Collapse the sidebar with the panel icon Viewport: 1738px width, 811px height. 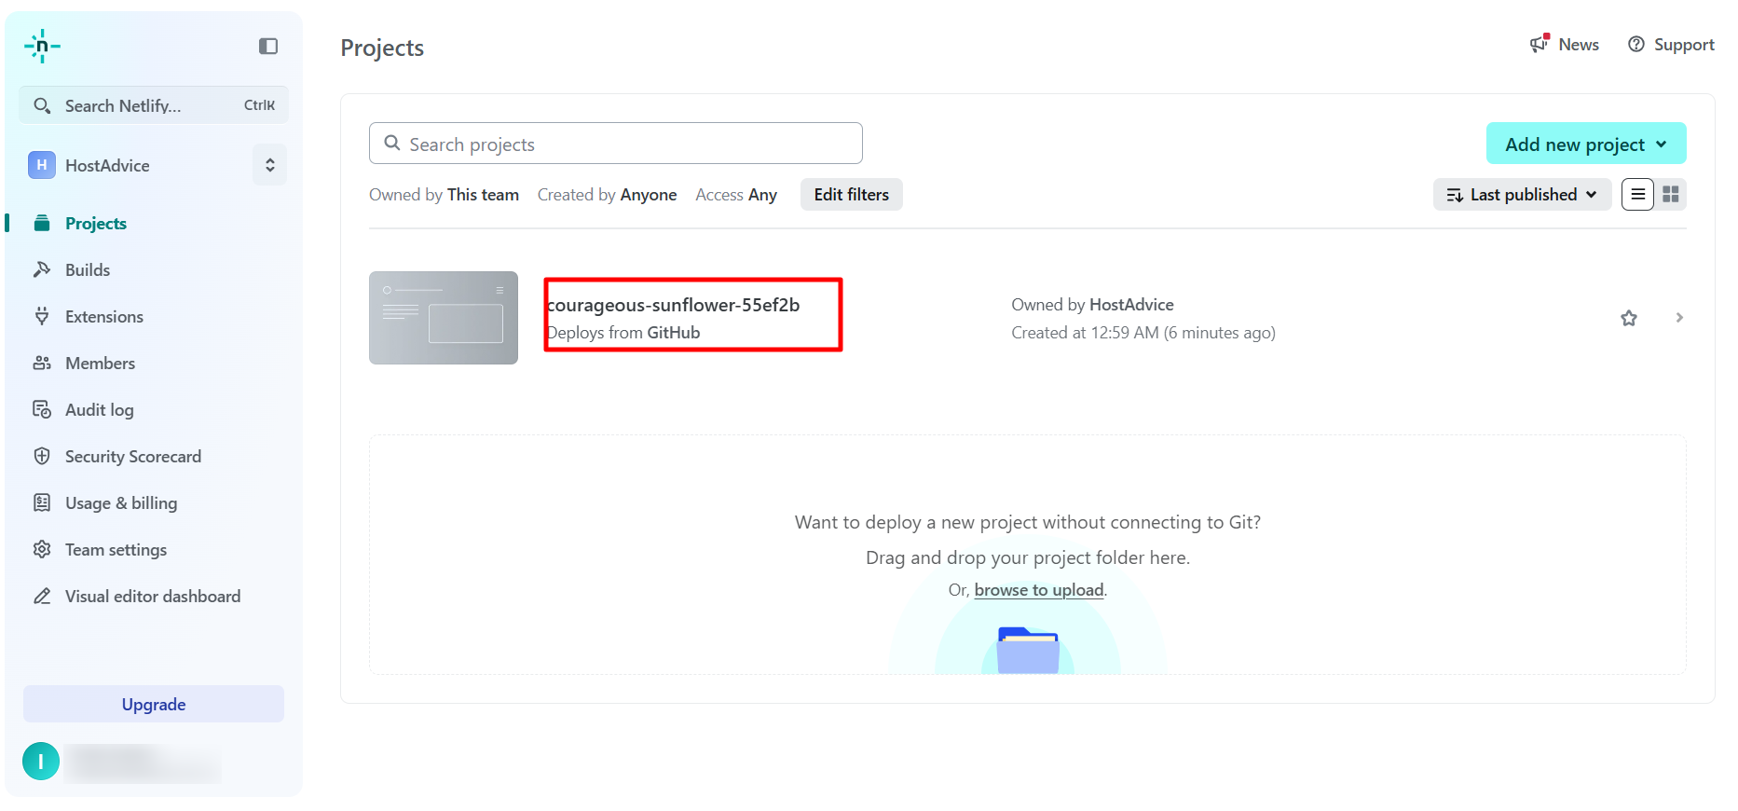click(268, 46)
